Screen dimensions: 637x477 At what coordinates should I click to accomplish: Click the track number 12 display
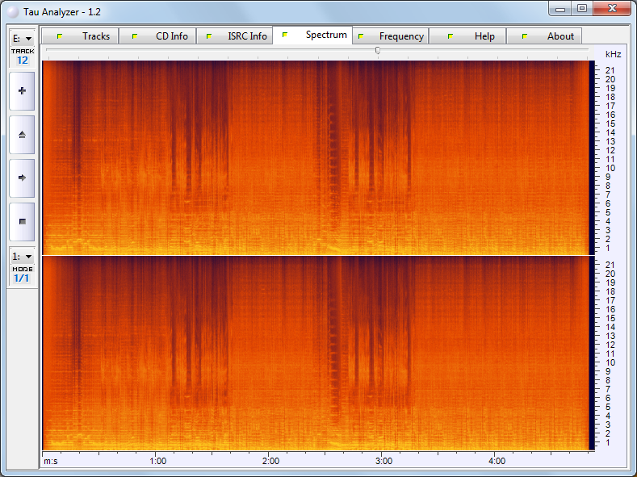pyautogui.click(x=22, y=61)
